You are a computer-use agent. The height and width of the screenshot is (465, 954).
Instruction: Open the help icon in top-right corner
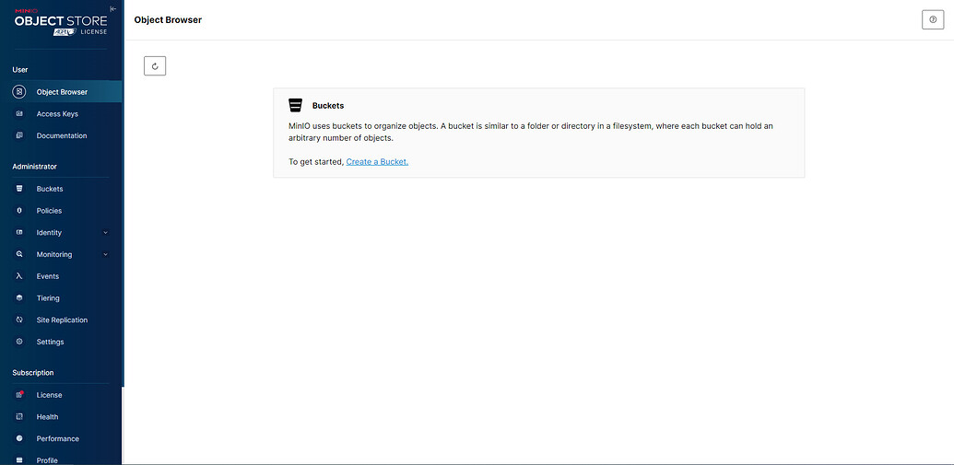coord(933,19)
